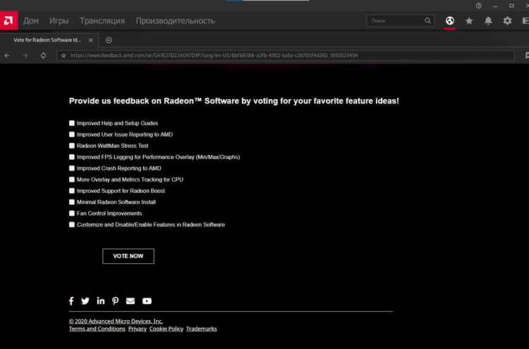Check Improved Support for Radeon Boost
The height and width of the screenshot is (349, 529).
tap(72, 191)
